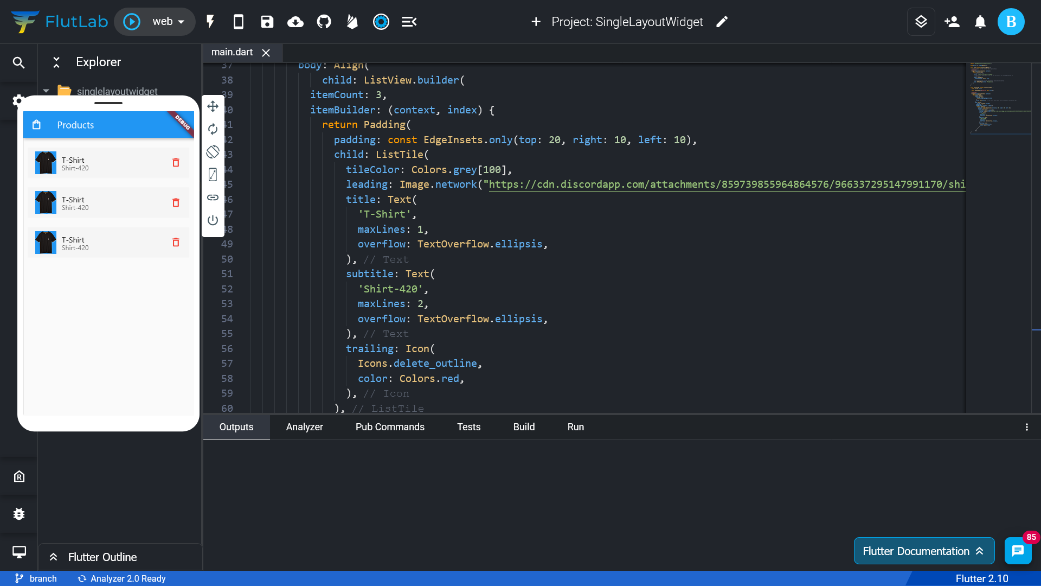Power off the device preview
The height and width of the screenshot is (586, 1041).
click(x=213, y=220)
